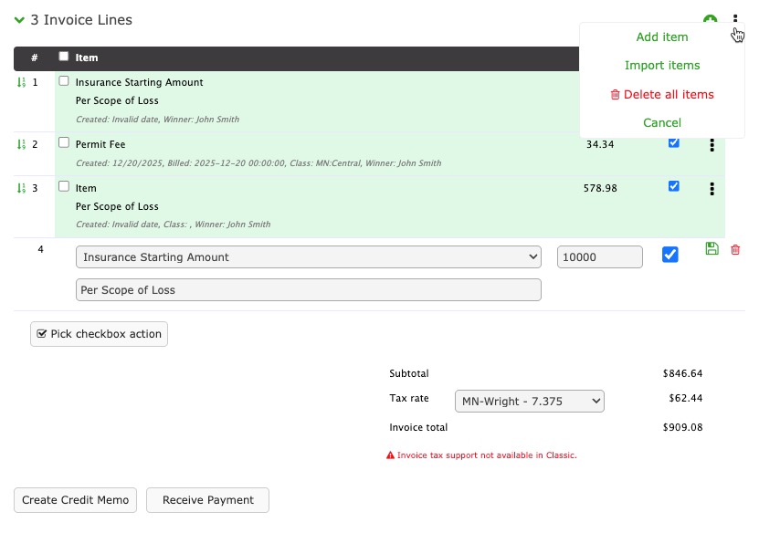759x533 pixels.
Task: Delete line 4 using the trash icon
Action: click(735, 249)
